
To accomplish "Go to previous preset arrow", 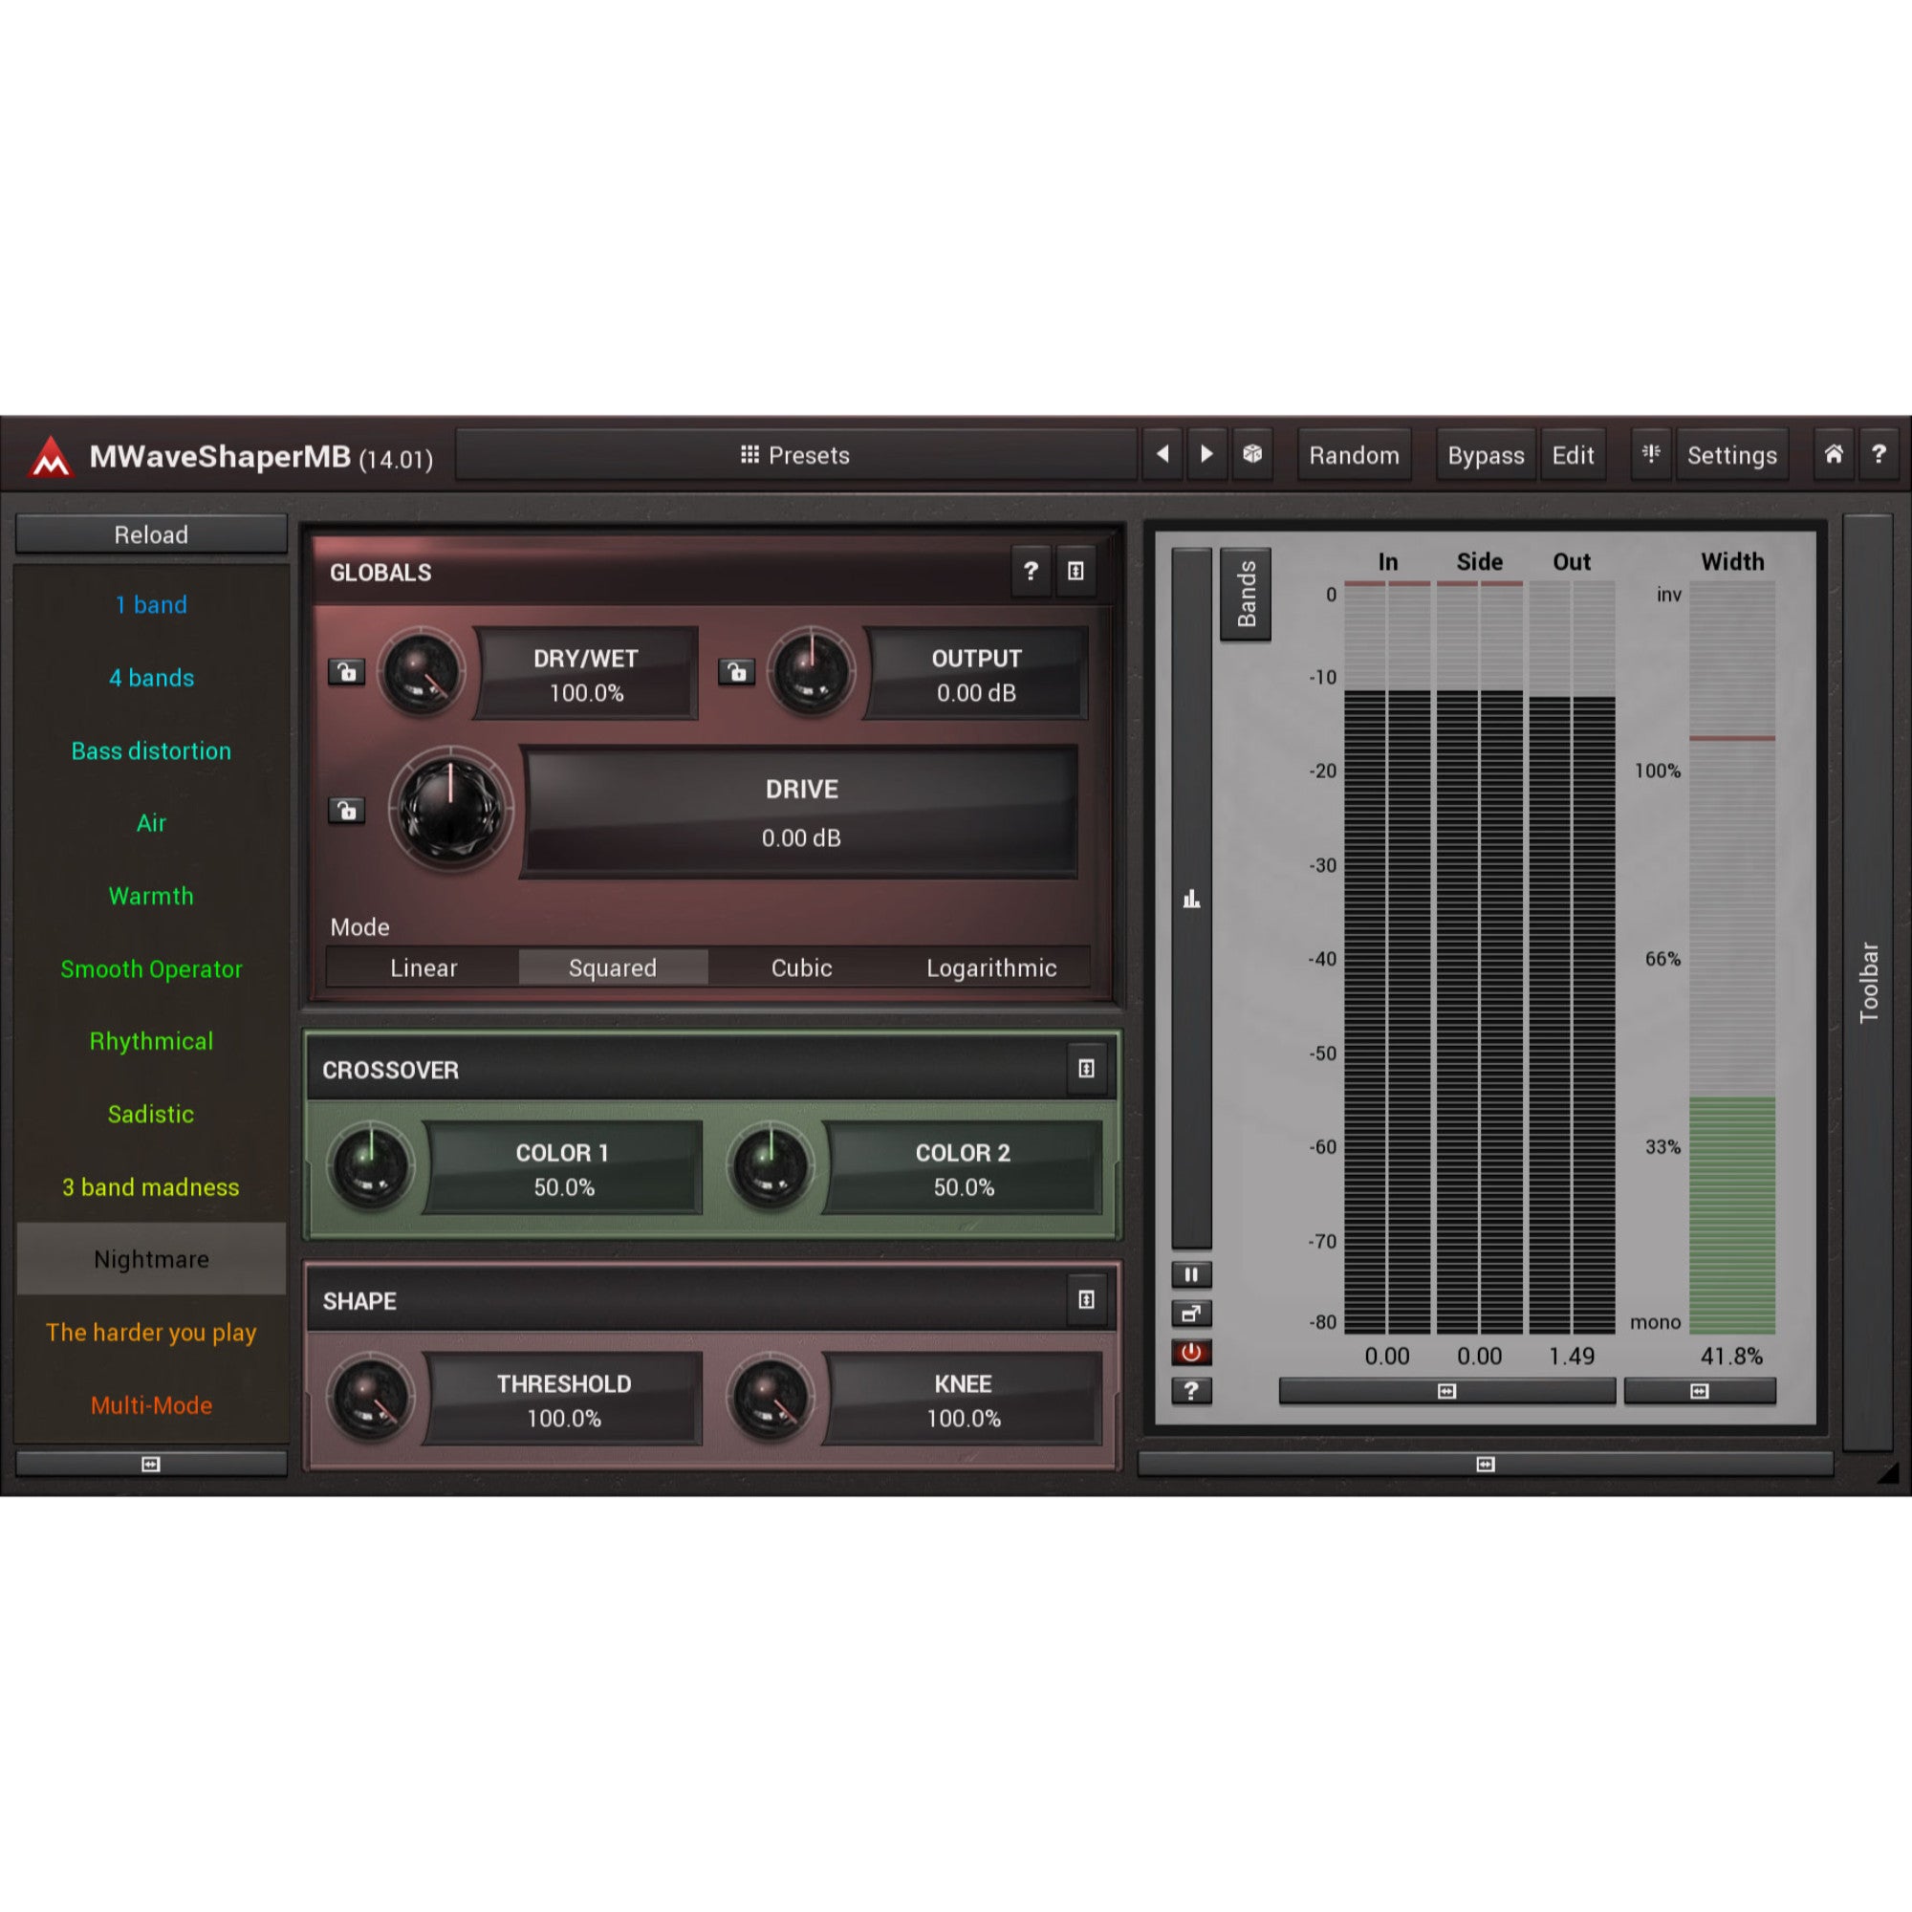I will tap(1162, 454).
